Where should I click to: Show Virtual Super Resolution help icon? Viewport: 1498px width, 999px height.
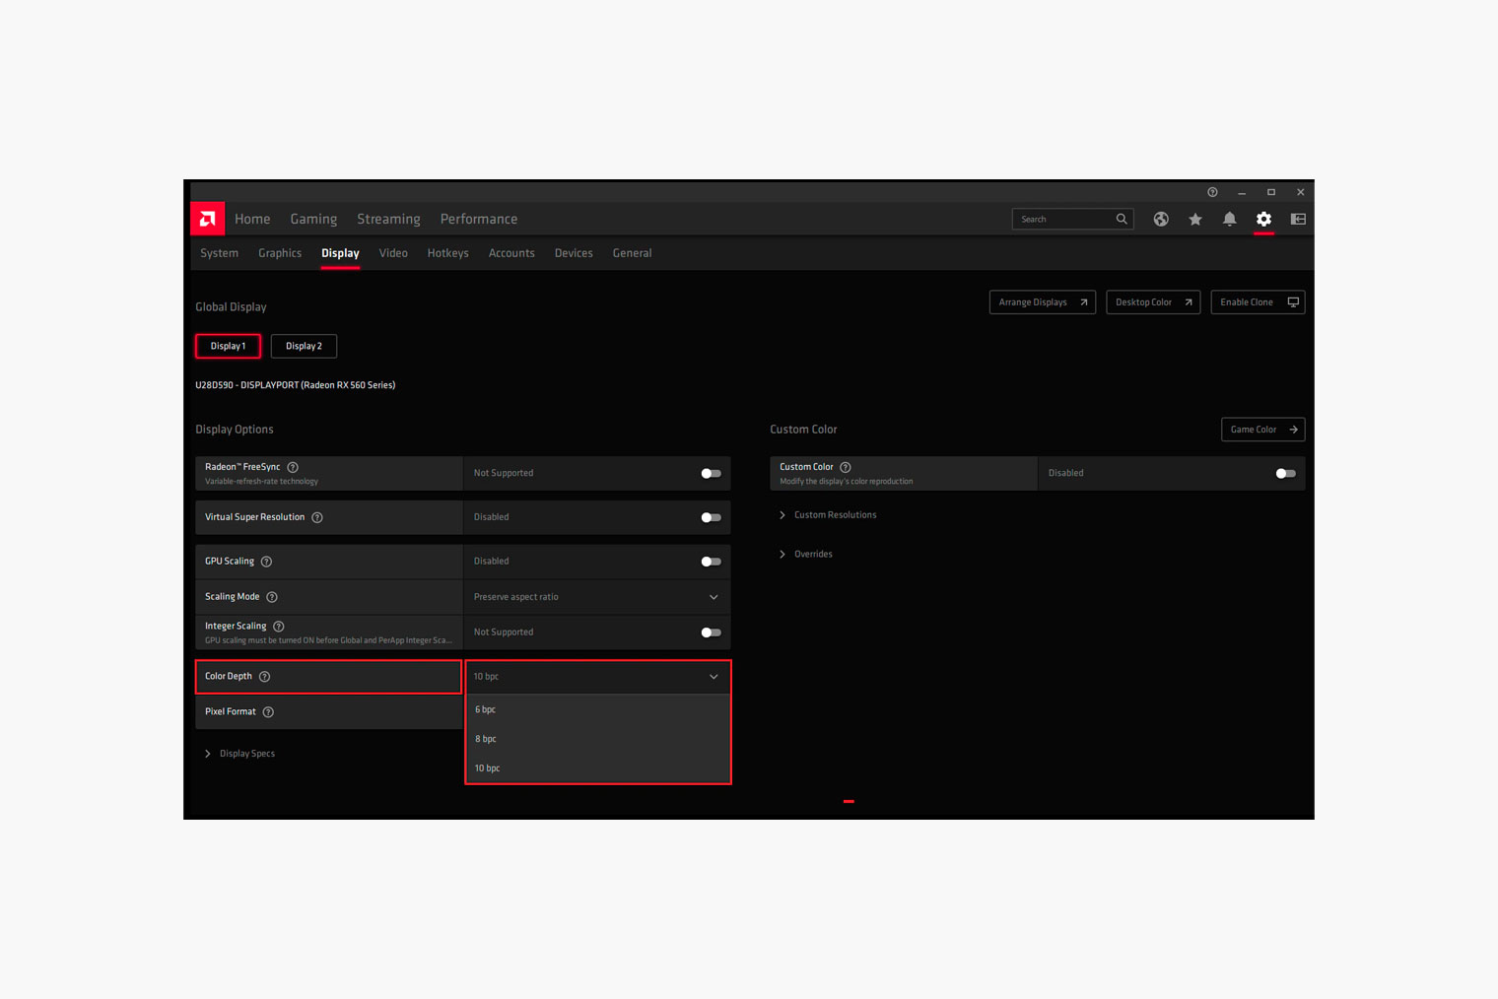pos(317,517)
